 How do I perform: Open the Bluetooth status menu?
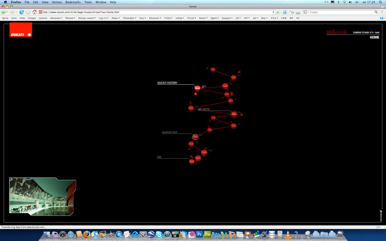click(x=338, y=2)
